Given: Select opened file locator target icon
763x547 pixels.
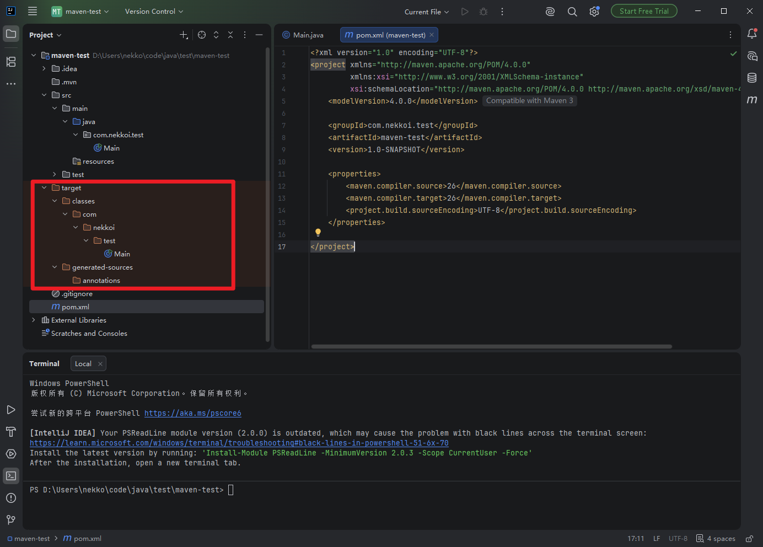Looking at the screenshot, I should pyautogui.click(x=202, y=35).
